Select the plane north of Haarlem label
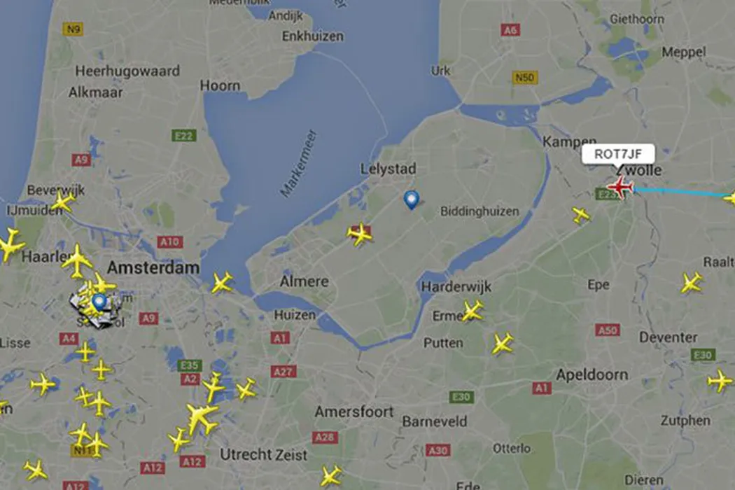 click(77, 260)
